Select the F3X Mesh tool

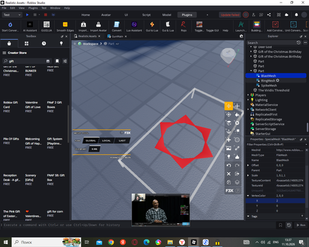[237, 140]
